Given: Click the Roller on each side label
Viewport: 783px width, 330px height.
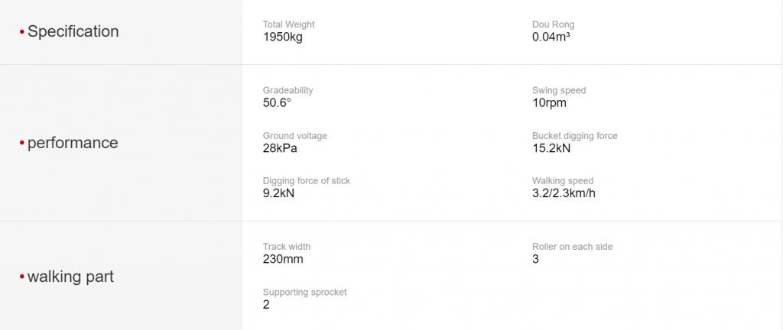Looking at the screenshot, I should (x=572, y=247).
